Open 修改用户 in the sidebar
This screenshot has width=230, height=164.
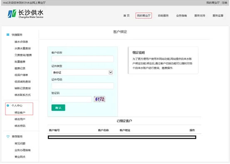[20, 119]
